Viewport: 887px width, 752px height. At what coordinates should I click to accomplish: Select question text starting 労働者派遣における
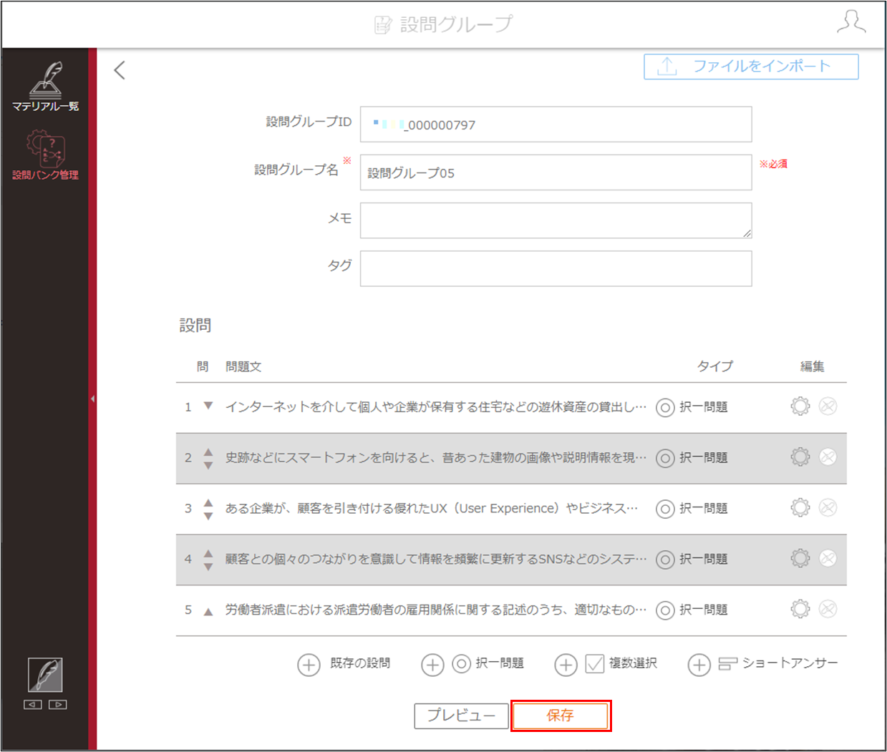pos(436,610)
